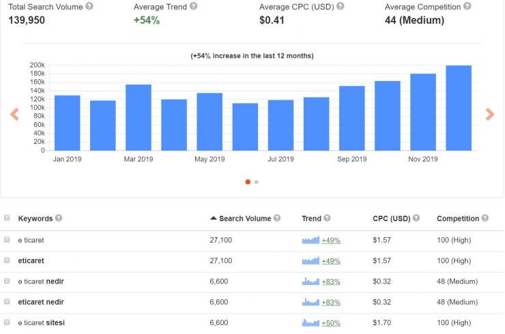Go to next chart with right arrow
The image size is (505, 334).
point(490,115)
